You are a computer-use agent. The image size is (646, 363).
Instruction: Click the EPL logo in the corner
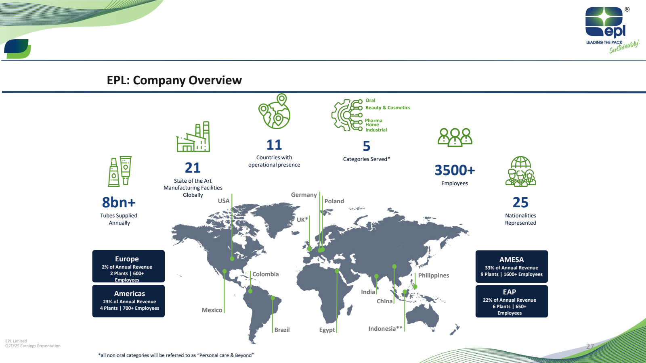click(x=612, y=29)
